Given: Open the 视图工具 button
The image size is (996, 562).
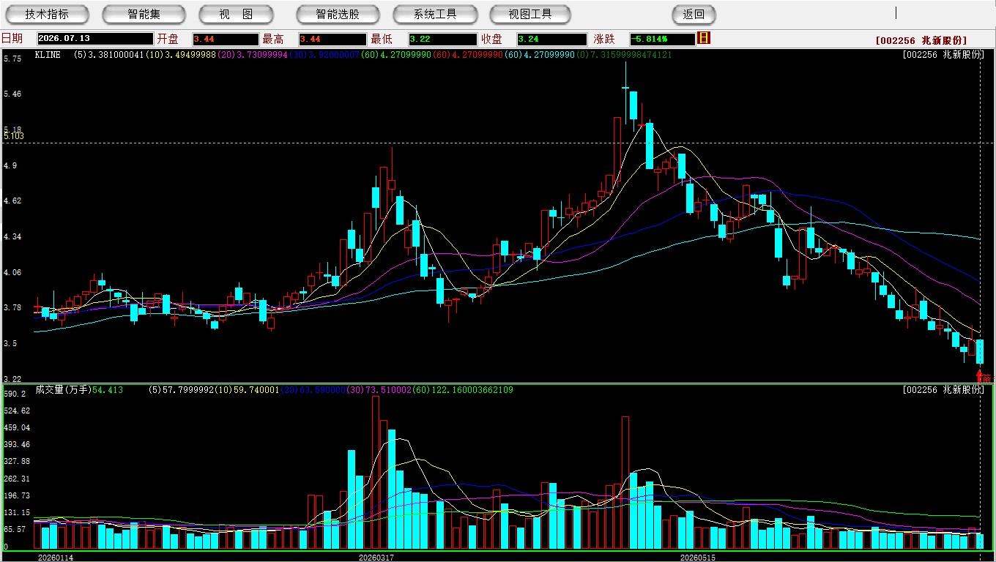Looking at the screenshot, I should point(530,14).
